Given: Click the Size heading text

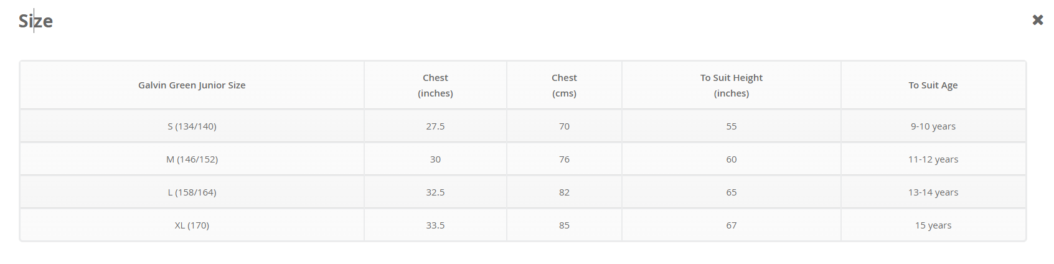Looking at the screenshot, I should tap(35, 21).
